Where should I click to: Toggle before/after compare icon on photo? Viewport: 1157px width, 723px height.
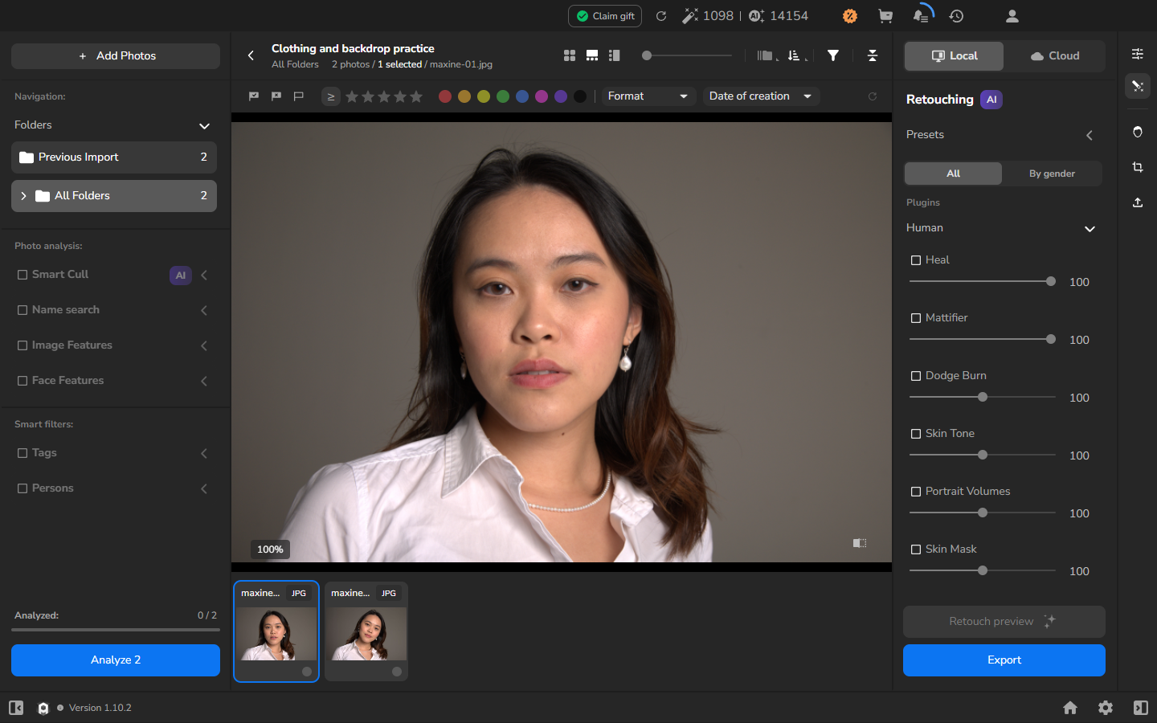tap(860, 544)
